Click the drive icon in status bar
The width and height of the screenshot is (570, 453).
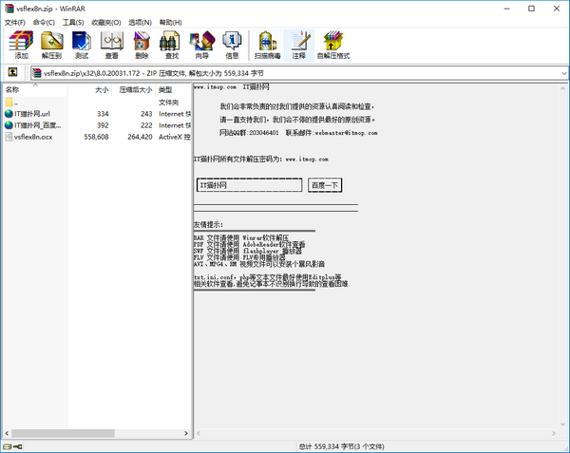click(x=7, y=446)
